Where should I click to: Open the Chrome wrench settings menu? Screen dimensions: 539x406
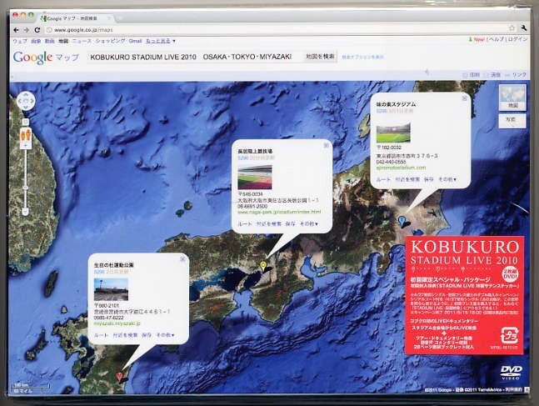click(524, 28)
